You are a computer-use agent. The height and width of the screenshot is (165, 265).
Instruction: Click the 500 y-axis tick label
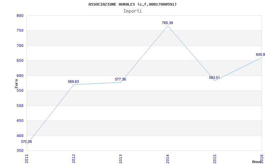point(20,106)
